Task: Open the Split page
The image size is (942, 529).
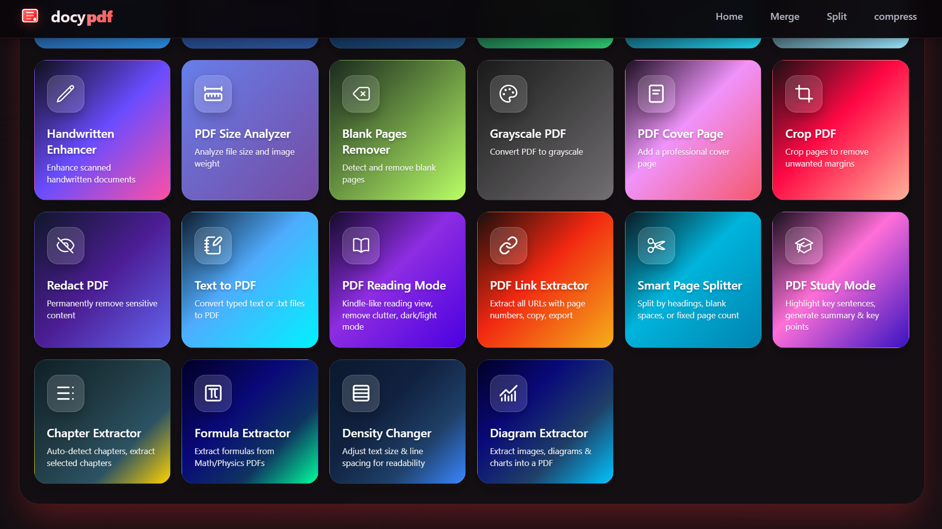Action: [x=836, y=16]
